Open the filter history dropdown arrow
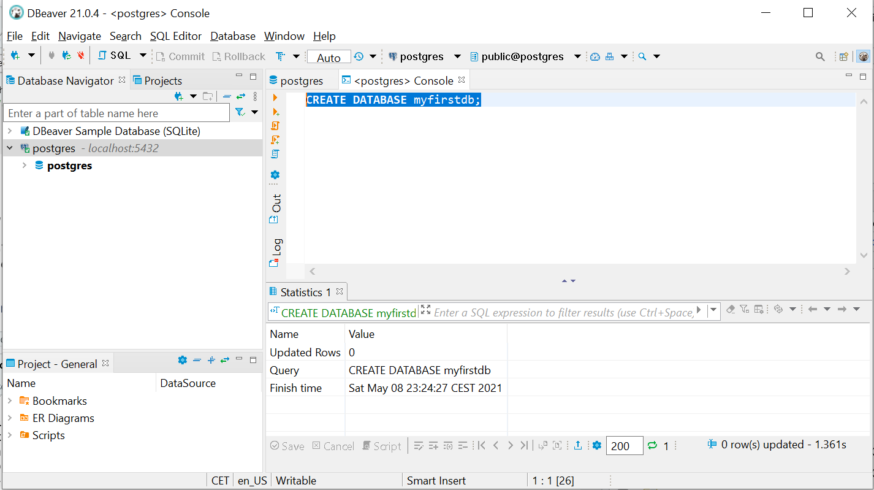The width and height of the screenshot is (874, 490). 713,310
